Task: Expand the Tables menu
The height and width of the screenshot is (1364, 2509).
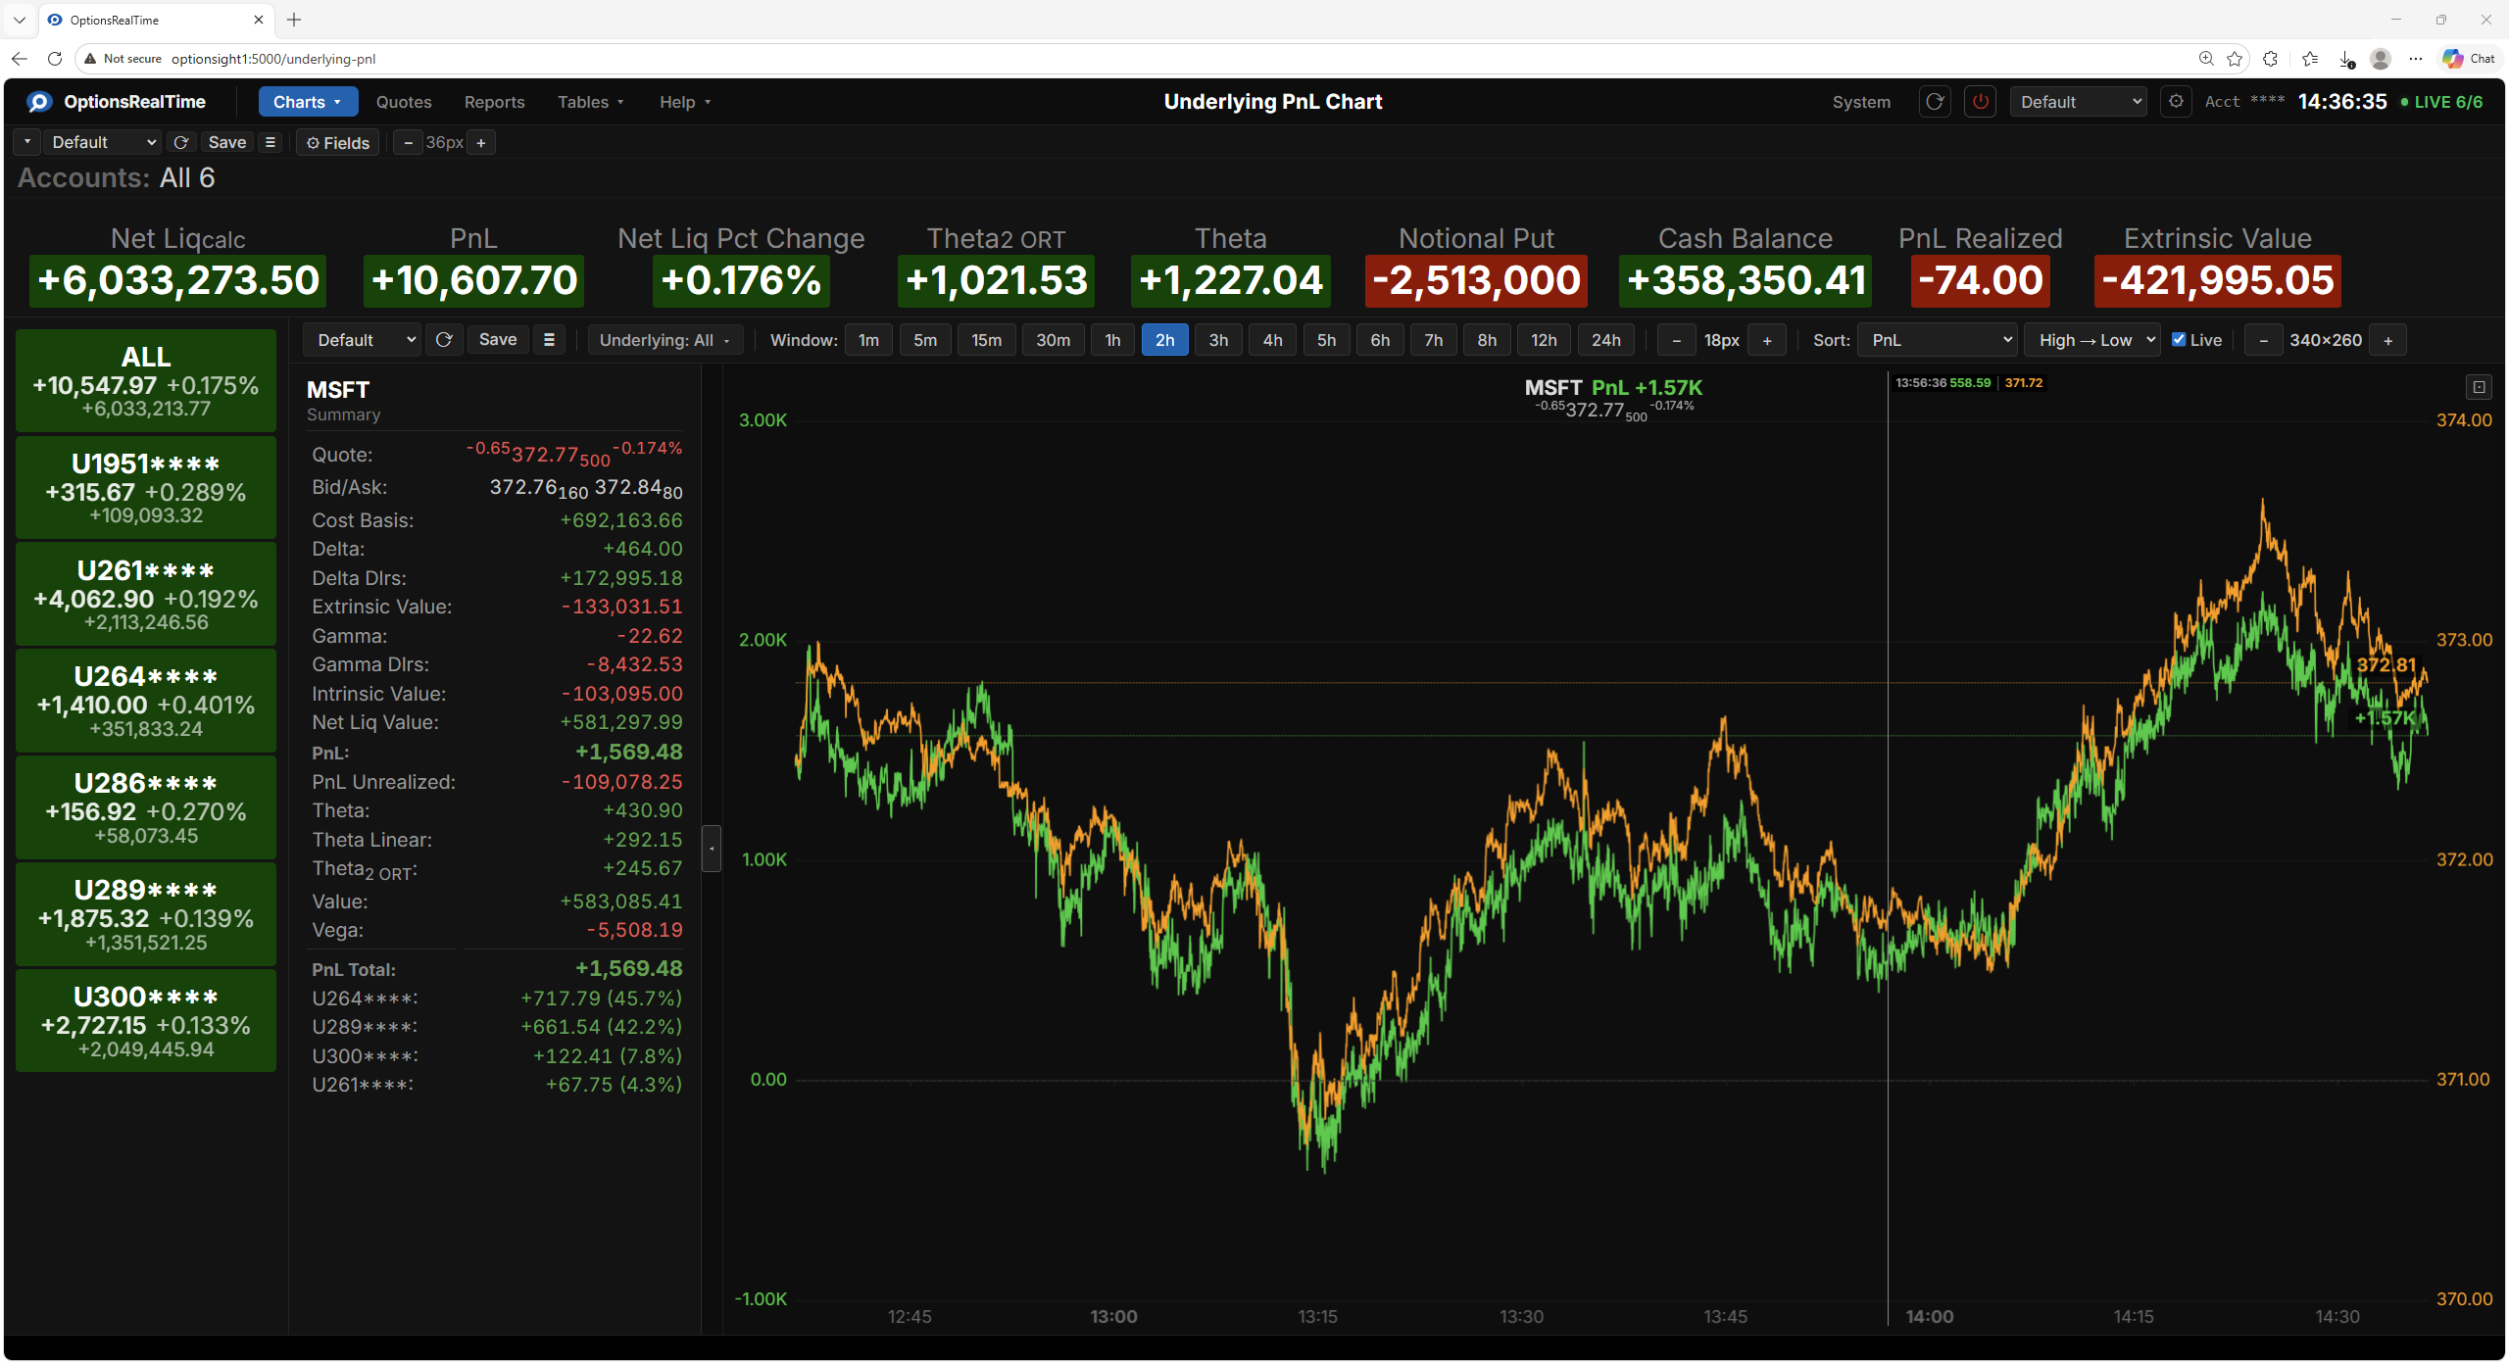Action: [x=591, y=102]
